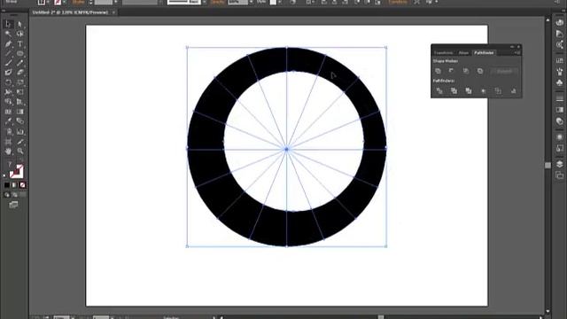Click Exclude shape mode
The width and height of the screenshot is (567, 319).
point(480,71)
